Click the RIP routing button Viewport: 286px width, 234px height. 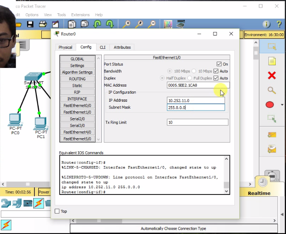coord(77,92)
